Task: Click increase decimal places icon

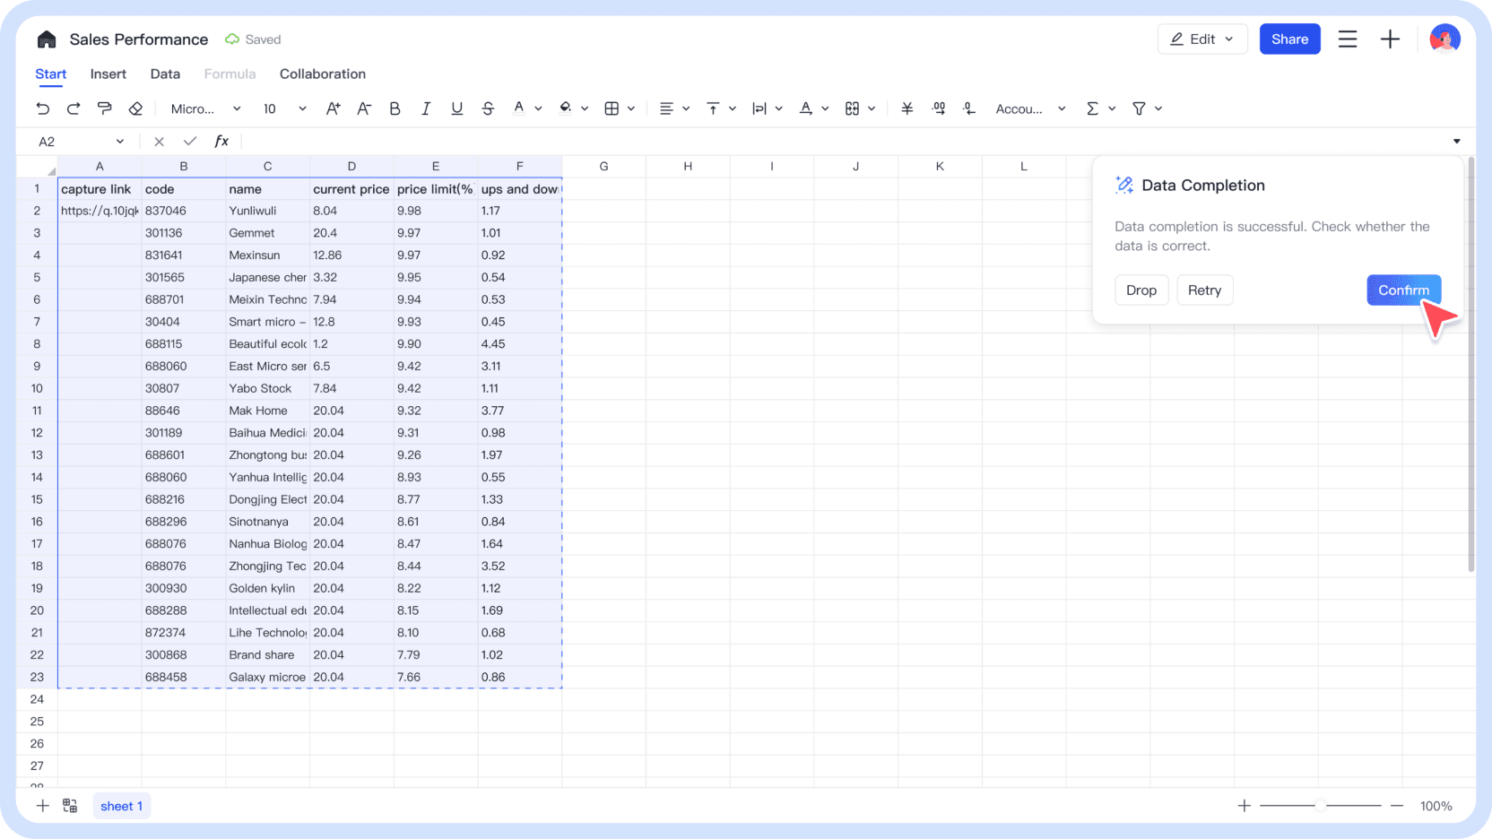Action: (939, 108)
